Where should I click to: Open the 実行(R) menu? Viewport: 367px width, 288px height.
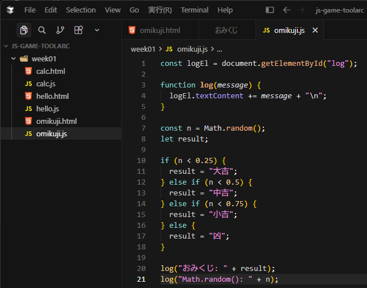(160, 10)
